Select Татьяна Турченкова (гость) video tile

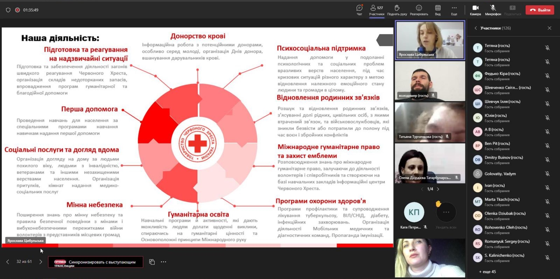pos(430,122)
